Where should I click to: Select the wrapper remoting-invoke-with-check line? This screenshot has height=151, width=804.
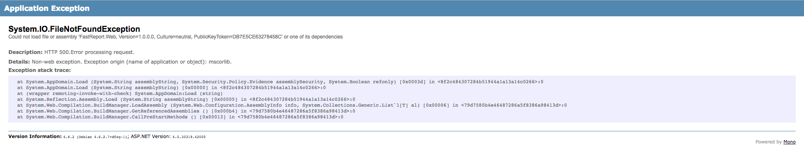pos(120,94)
